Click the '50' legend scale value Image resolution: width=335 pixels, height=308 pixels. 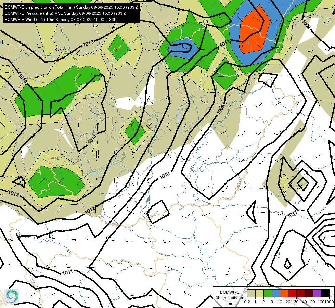coord(312,302)
